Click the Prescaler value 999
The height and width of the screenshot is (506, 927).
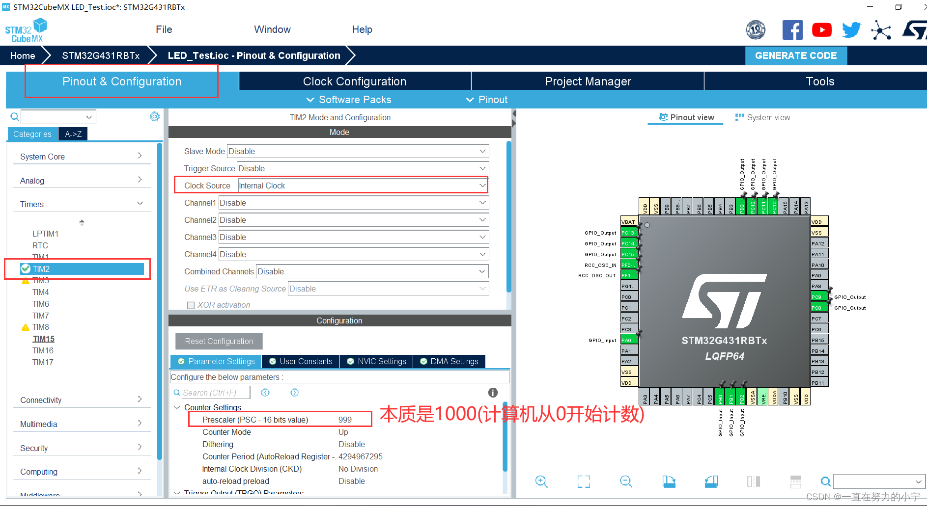(x=345, y=420)
